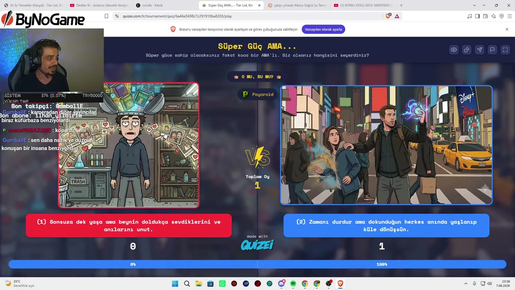Open Microsoft Store from the taskbar

point(210,284)
